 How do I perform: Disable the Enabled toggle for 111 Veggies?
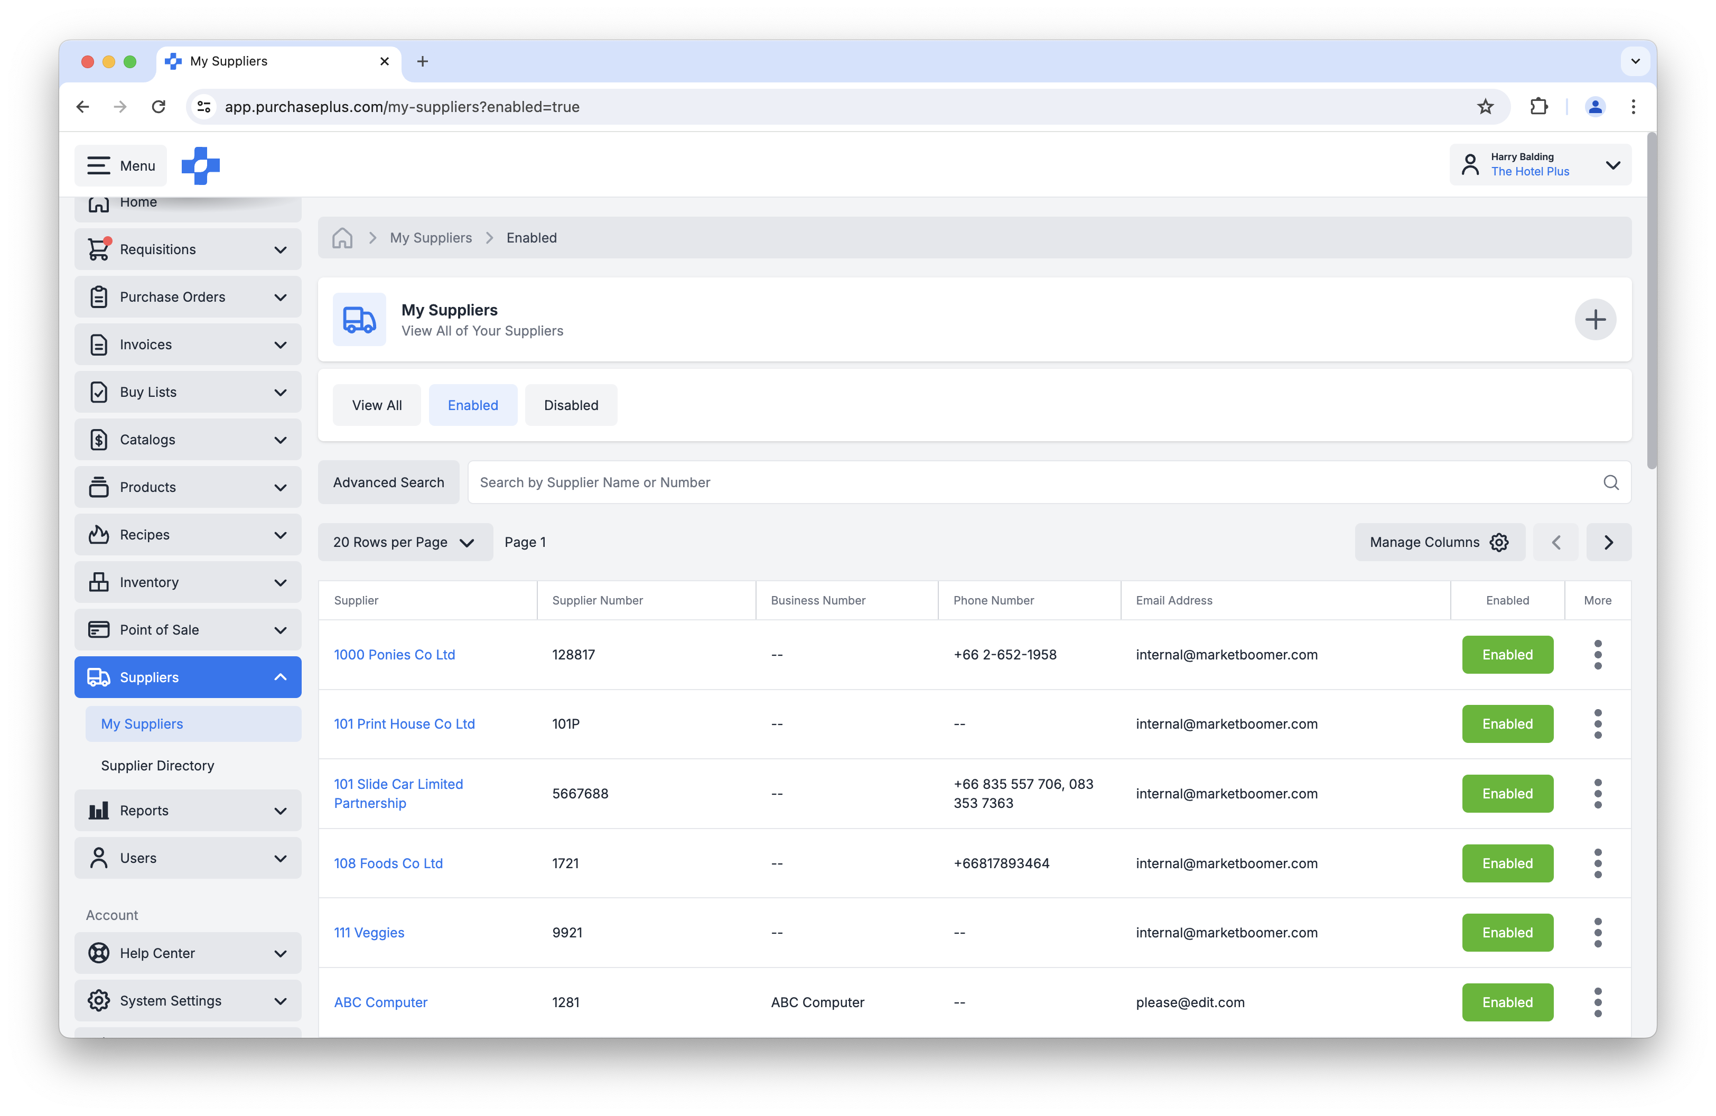[1507, 932]
